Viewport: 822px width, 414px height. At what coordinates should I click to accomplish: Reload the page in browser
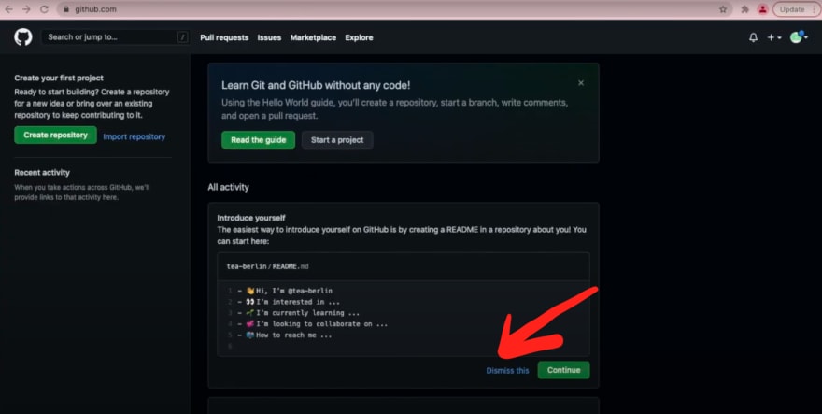pyautogui.click(x=44, y=9)
